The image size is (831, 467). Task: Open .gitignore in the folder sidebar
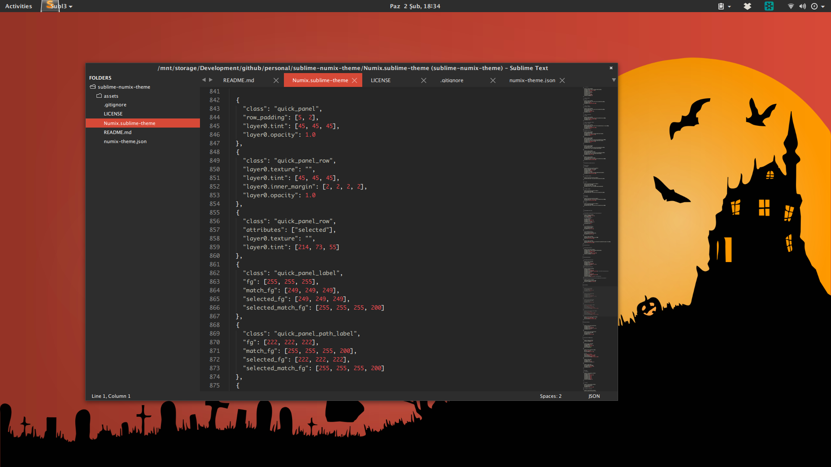tap(115, 105)
